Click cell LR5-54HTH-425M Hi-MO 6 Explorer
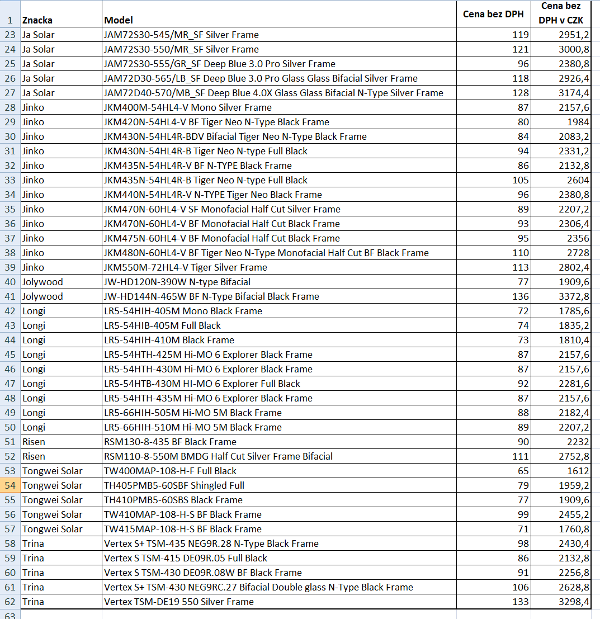This screenshot has height=619, width=600. (279, 355)
